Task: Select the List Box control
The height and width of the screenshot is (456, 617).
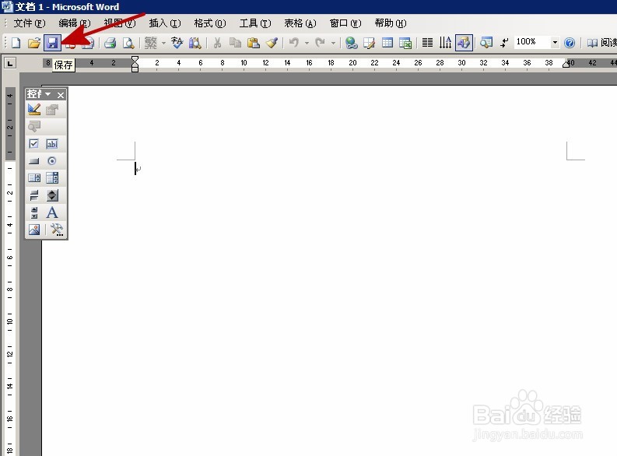Action: (34, 178)
